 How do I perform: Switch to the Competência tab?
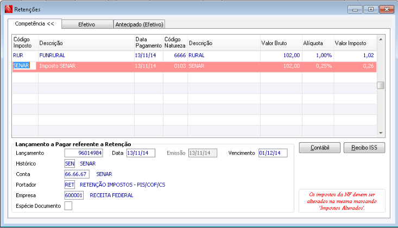(35, 23)
